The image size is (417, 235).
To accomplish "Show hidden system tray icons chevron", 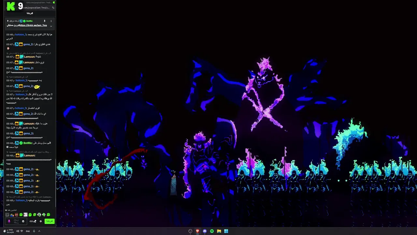I will [x=39, y=231].
